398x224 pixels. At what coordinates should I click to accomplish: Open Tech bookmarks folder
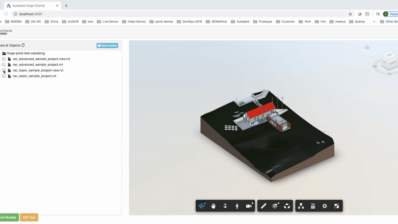click(304, 21)
